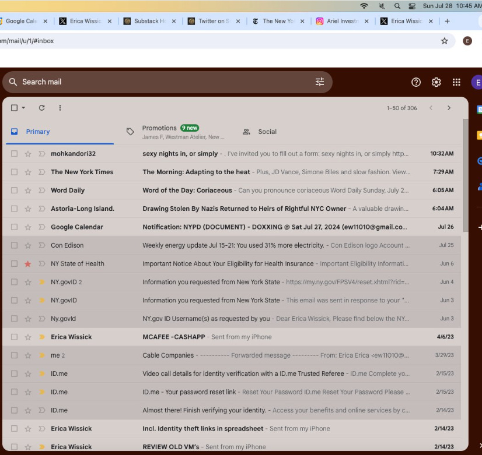482x455 pixels.
Task: Select the Google Calendar email checkbox
Action: (14, 227)
